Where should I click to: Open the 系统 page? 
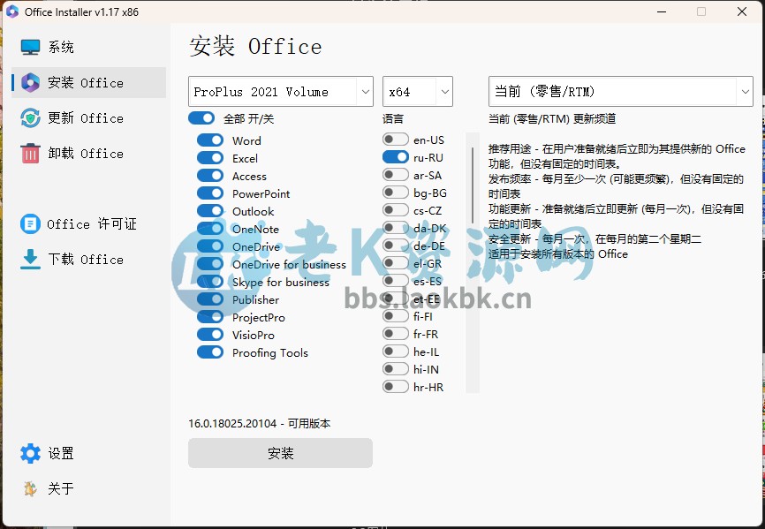89,48
